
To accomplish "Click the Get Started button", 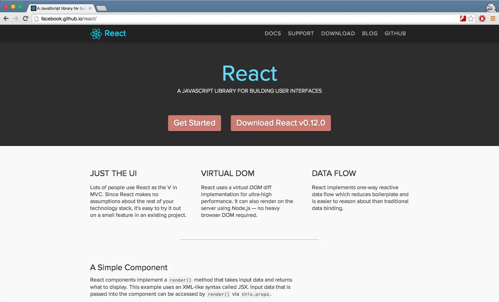I will pos(194,123).
